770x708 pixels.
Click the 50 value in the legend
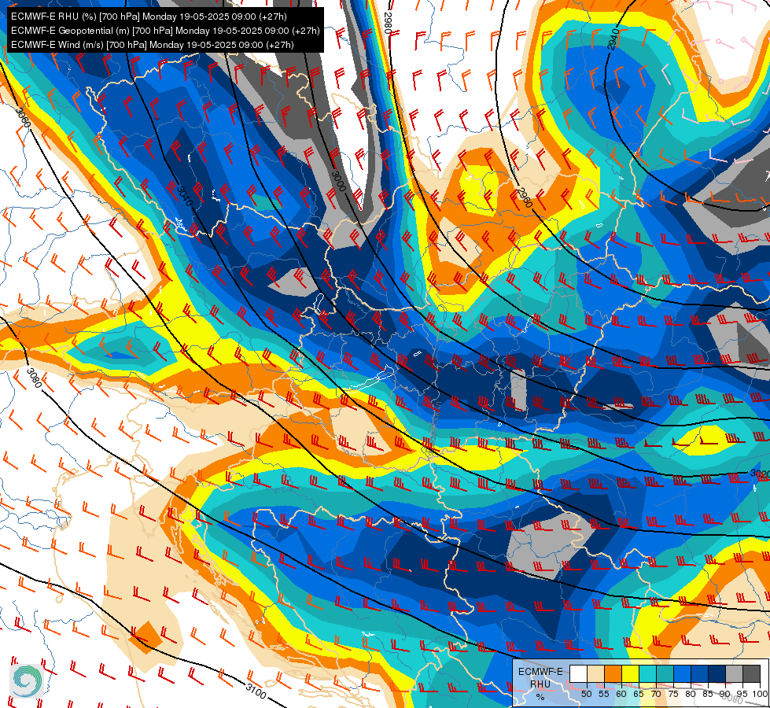click(x=586, y=695)
